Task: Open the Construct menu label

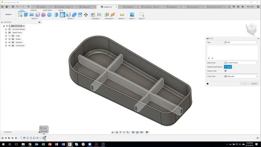Action: point(109,18)
